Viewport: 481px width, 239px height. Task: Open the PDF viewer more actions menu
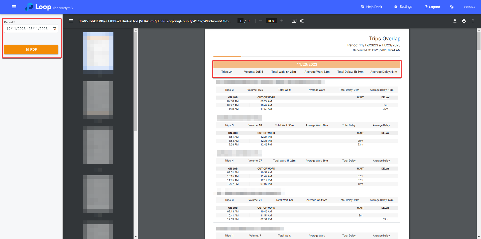(x=473, y=21)
